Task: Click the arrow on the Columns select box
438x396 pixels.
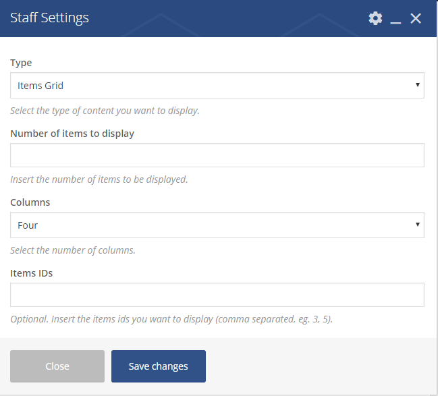Action: (418, 225)
